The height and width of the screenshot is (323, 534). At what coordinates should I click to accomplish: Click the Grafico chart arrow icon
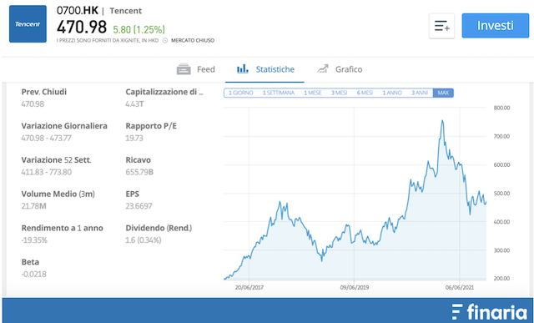323,68
